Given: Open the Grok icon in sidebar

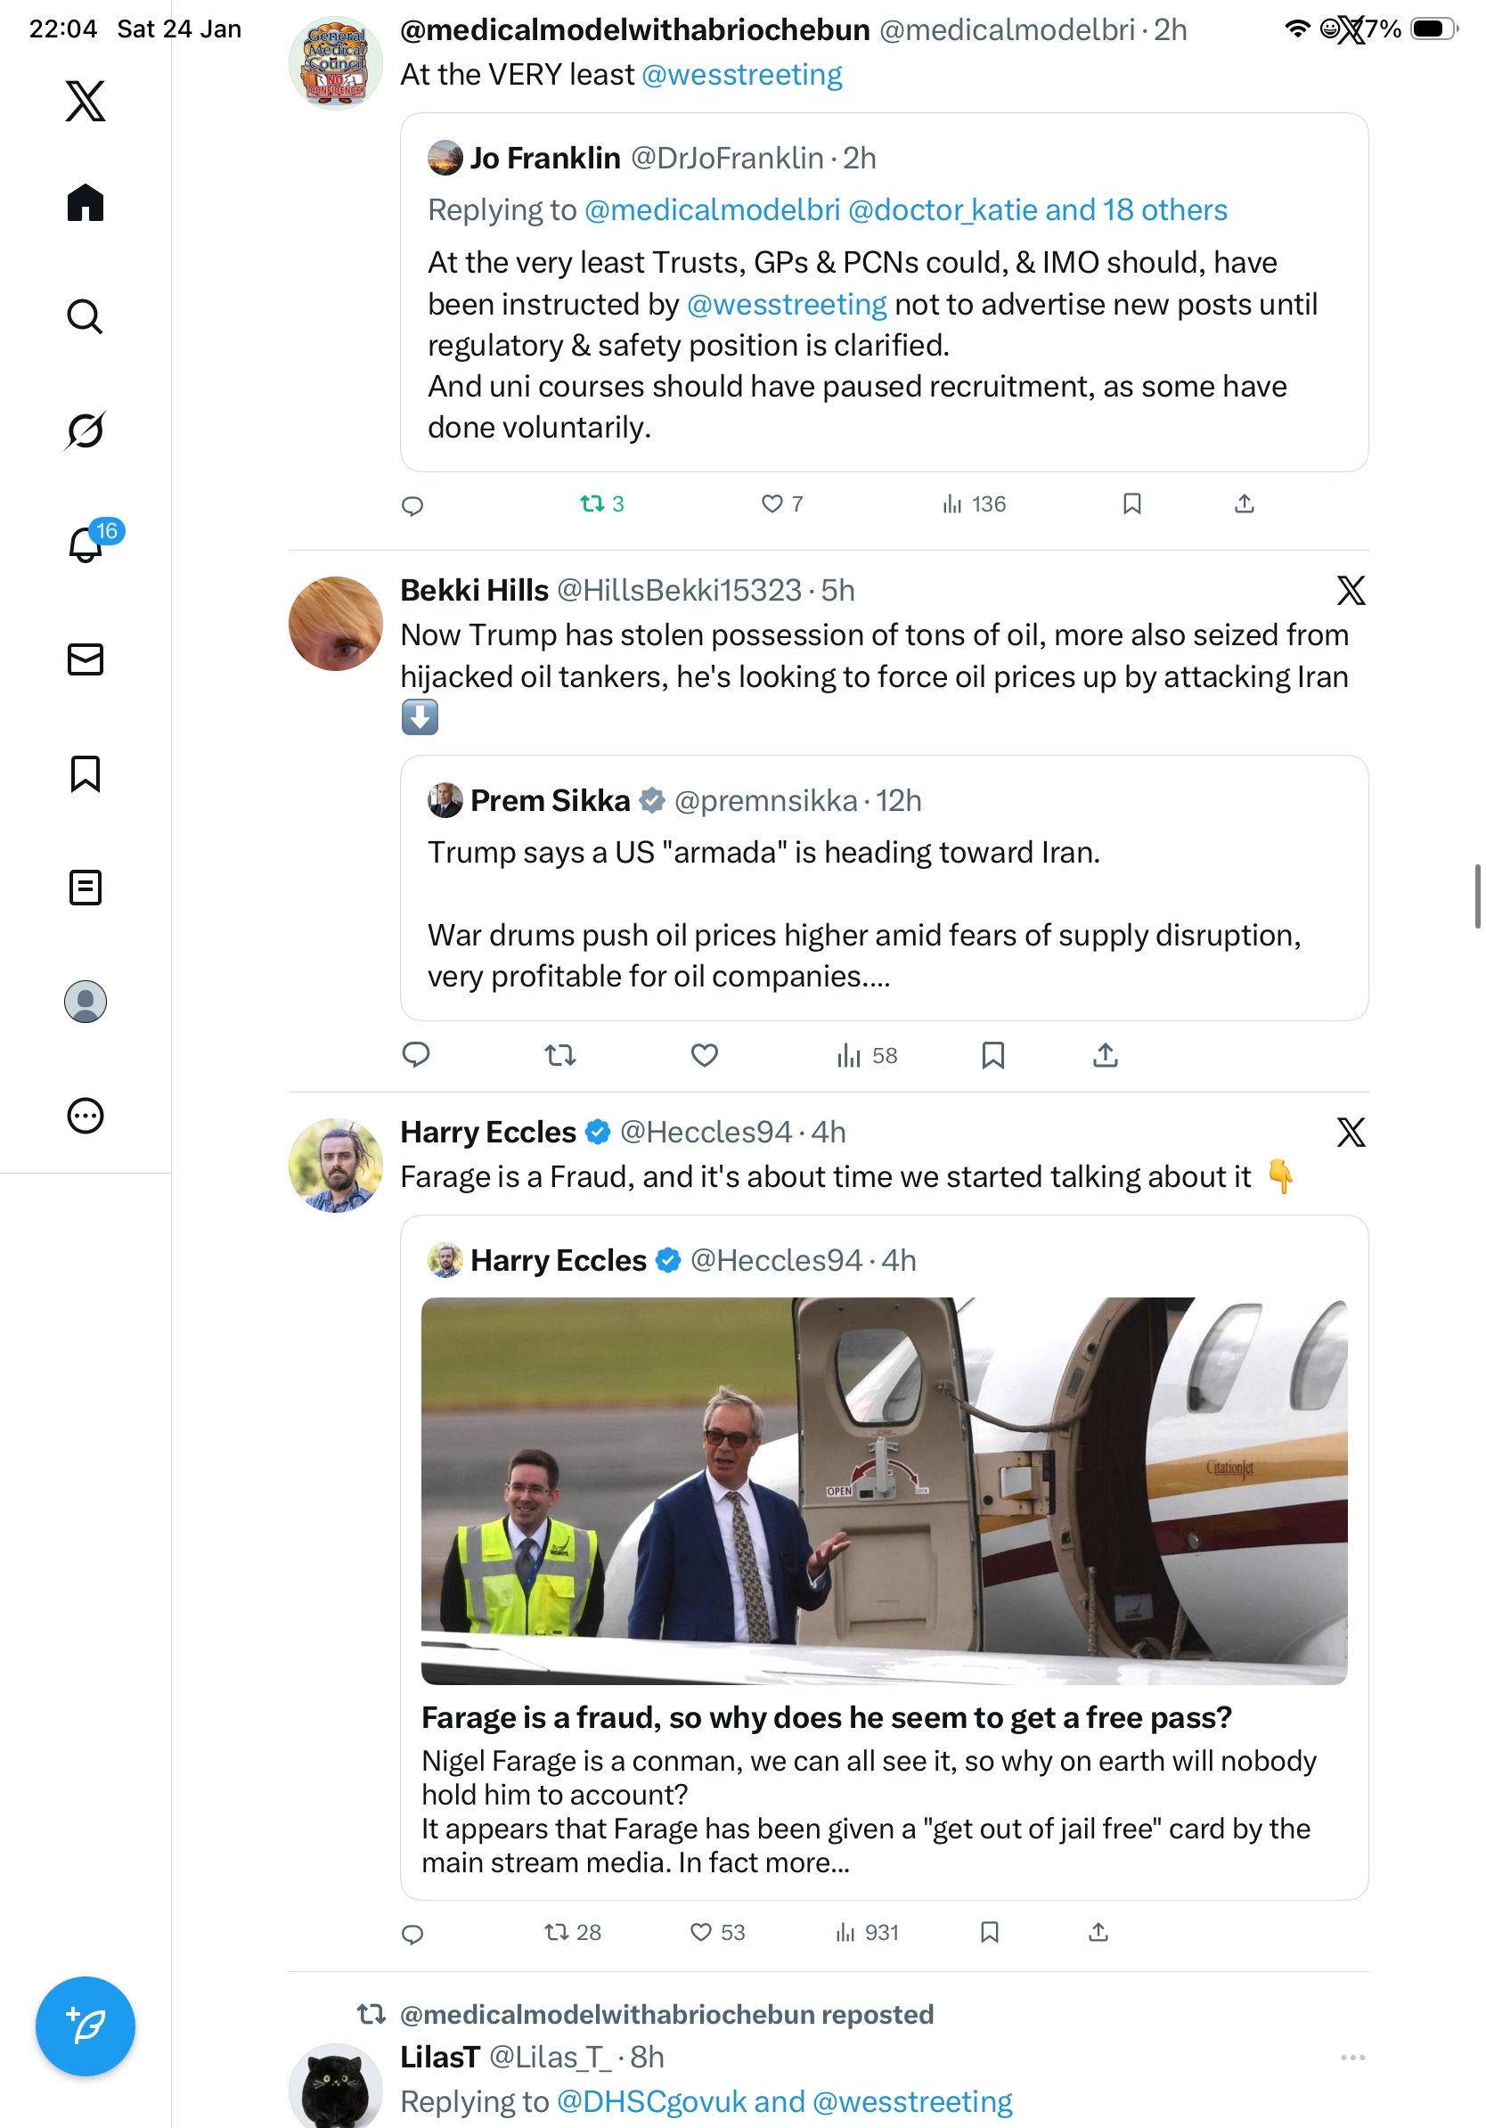Looking at the screenshot, I should (x=86, y=430).
